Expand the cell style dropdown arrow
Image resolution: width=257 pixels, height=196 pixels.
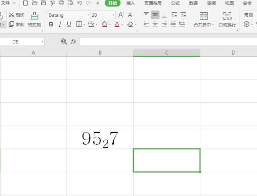click(x=97, y=24)
